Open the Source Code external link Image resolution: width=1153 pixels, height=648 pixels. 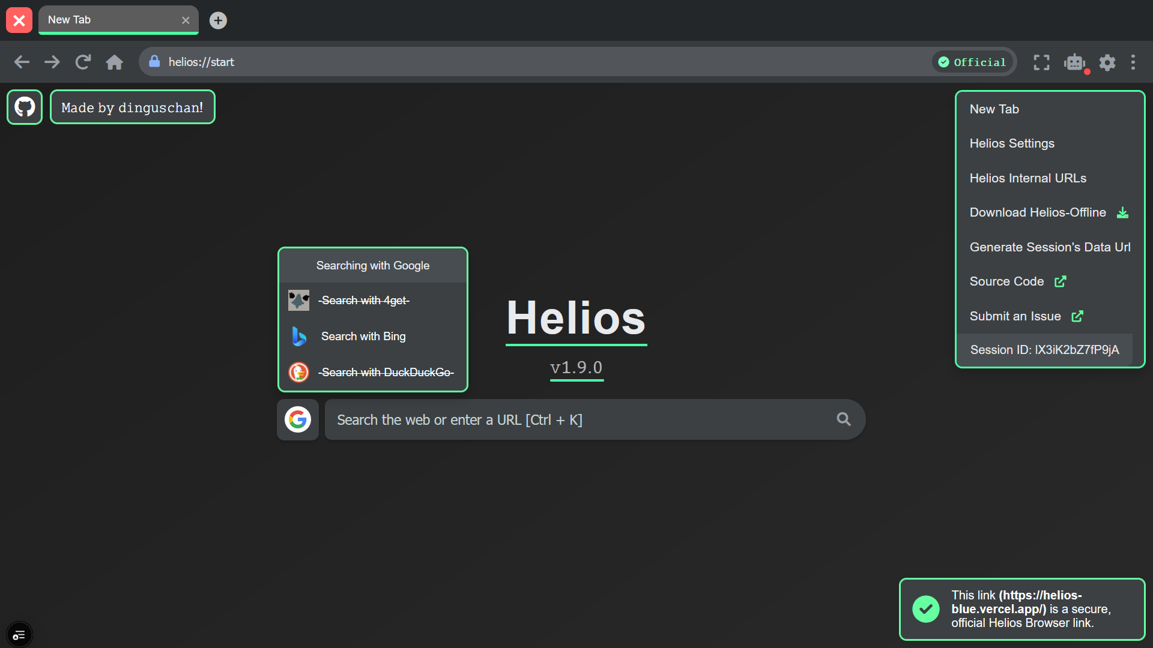point(1007,281)
